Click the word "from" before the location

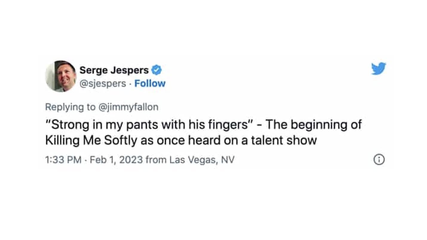click(x=156, y=160)
